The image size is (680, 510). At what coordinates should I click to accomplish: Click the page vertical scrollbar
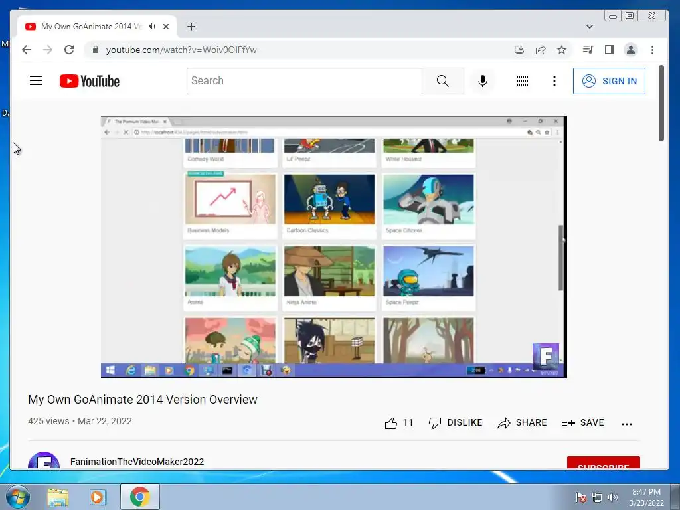coord(661,103)
